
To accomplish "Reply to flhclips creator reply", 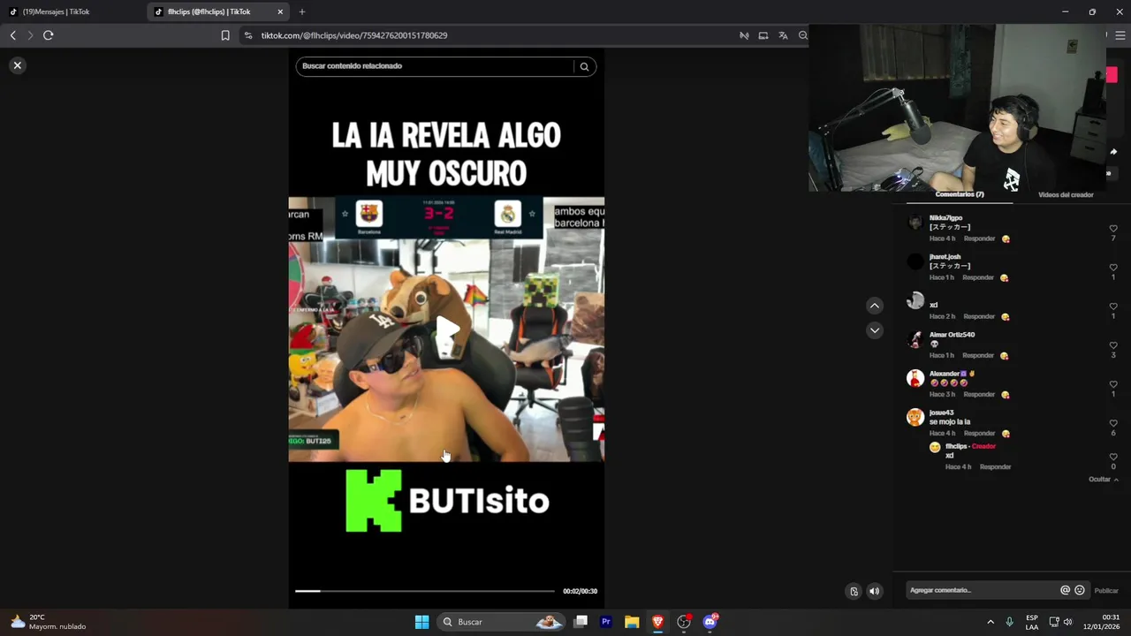I will click(995, 466).
